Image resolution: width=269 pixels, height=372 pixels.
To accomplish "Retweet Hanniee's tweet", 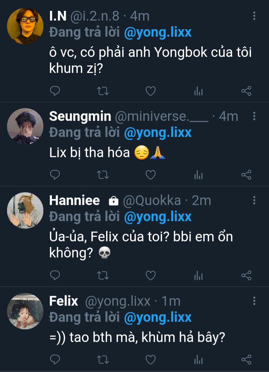I will click(103, 276).
